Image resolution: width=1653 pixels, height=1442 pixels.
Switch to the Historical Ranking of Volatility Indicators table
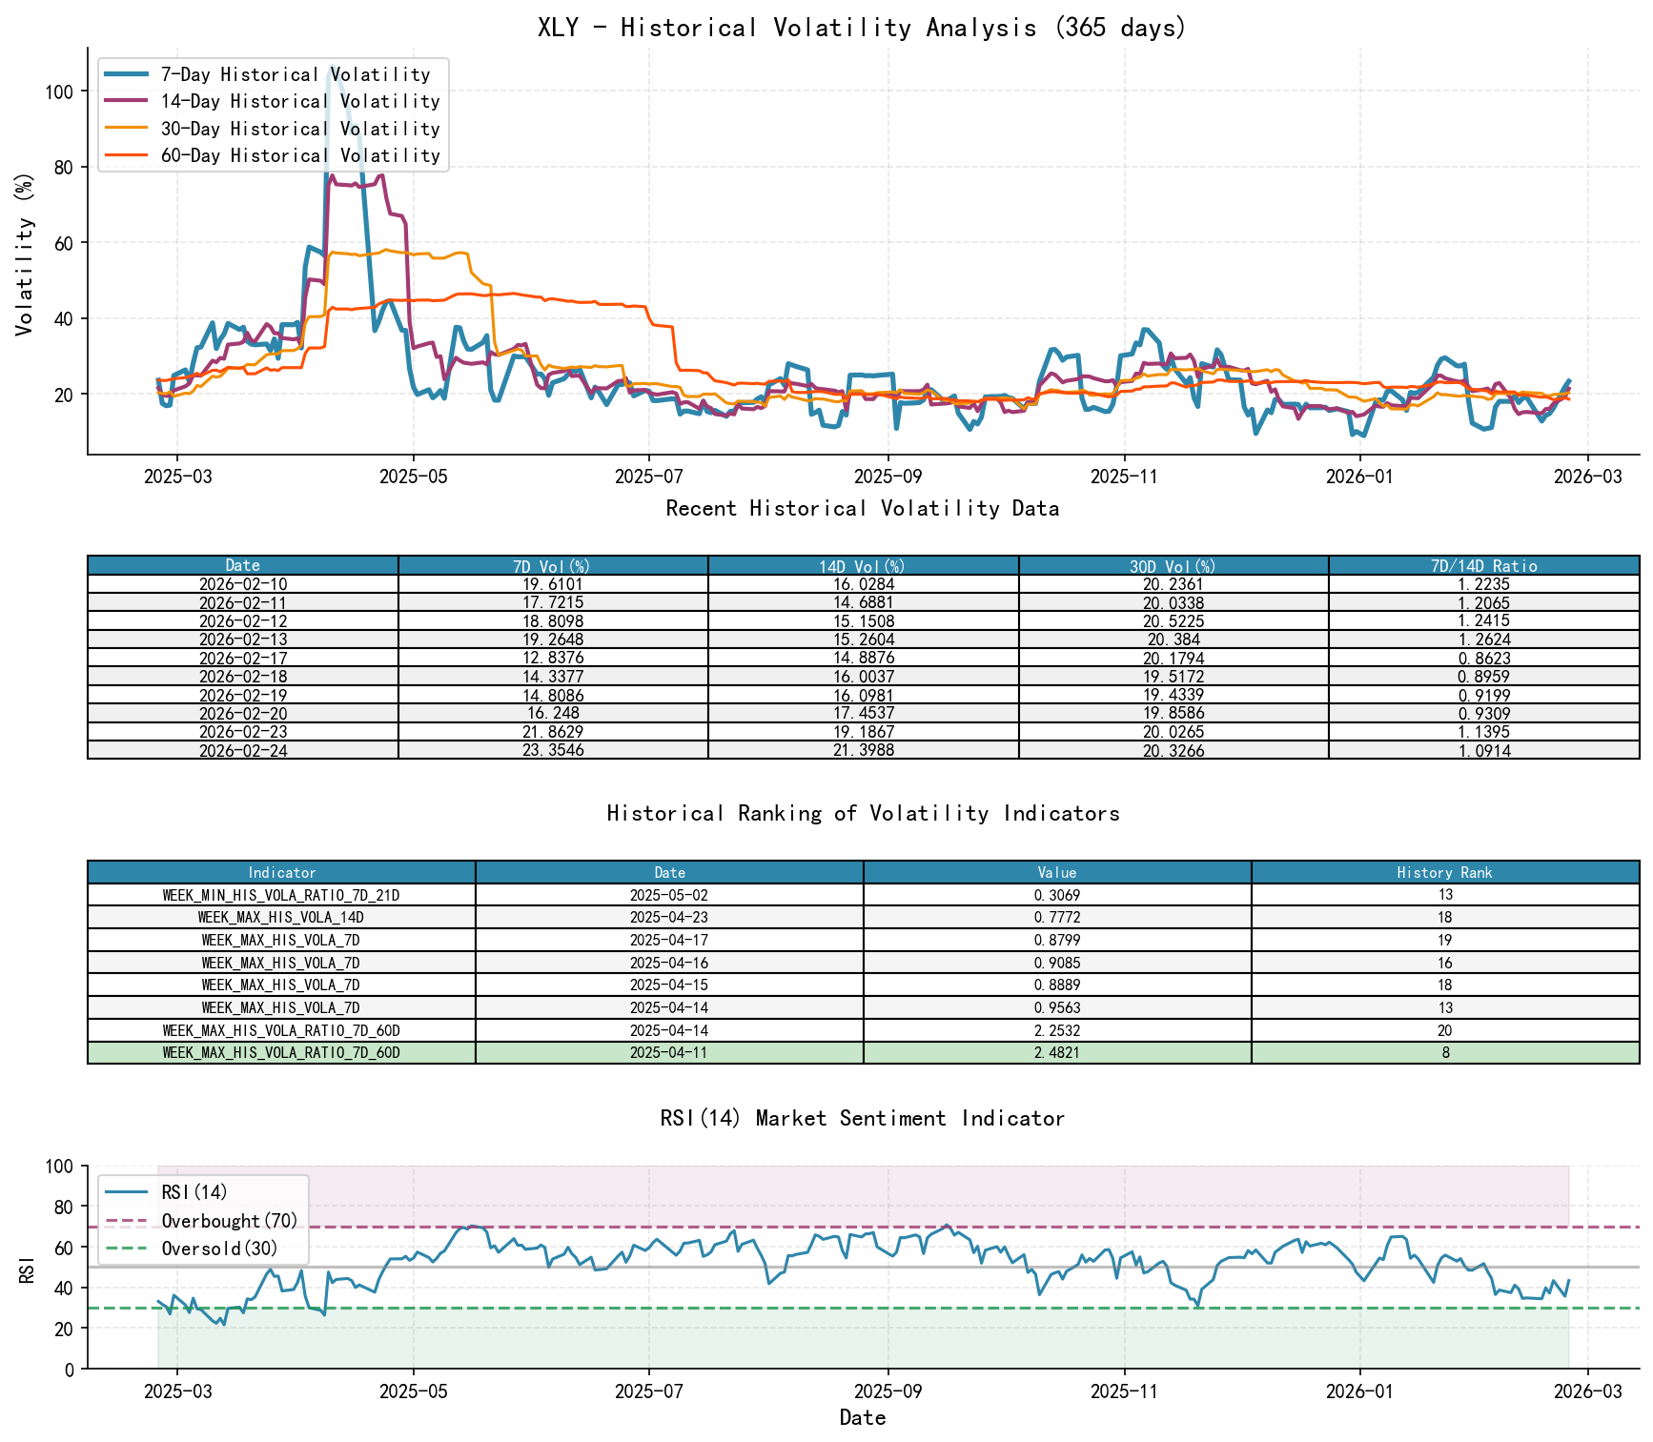[x=864, y=813]
